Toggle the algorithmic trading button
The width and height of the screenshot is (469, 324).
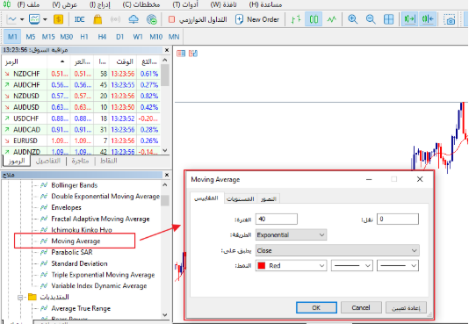(x=198, y=19)
